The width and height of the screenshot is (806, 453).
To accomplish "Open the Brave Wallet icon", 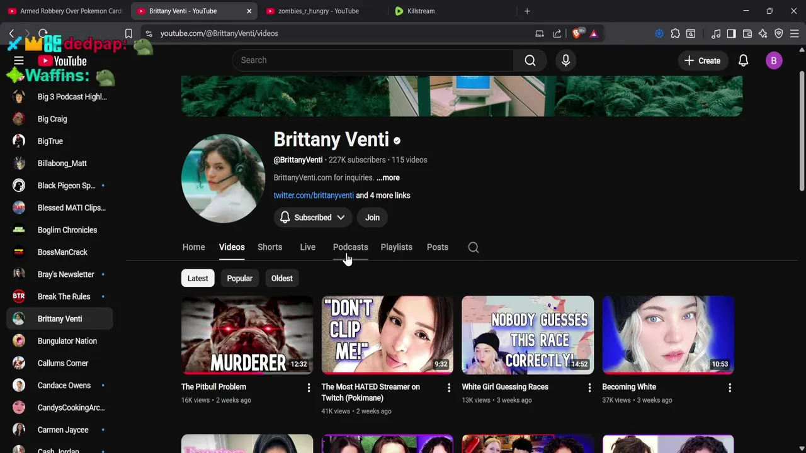I will tap(747, 33).
